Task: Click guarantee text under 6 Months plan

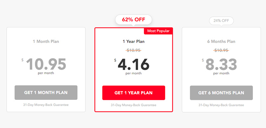Action: (221, 105)
